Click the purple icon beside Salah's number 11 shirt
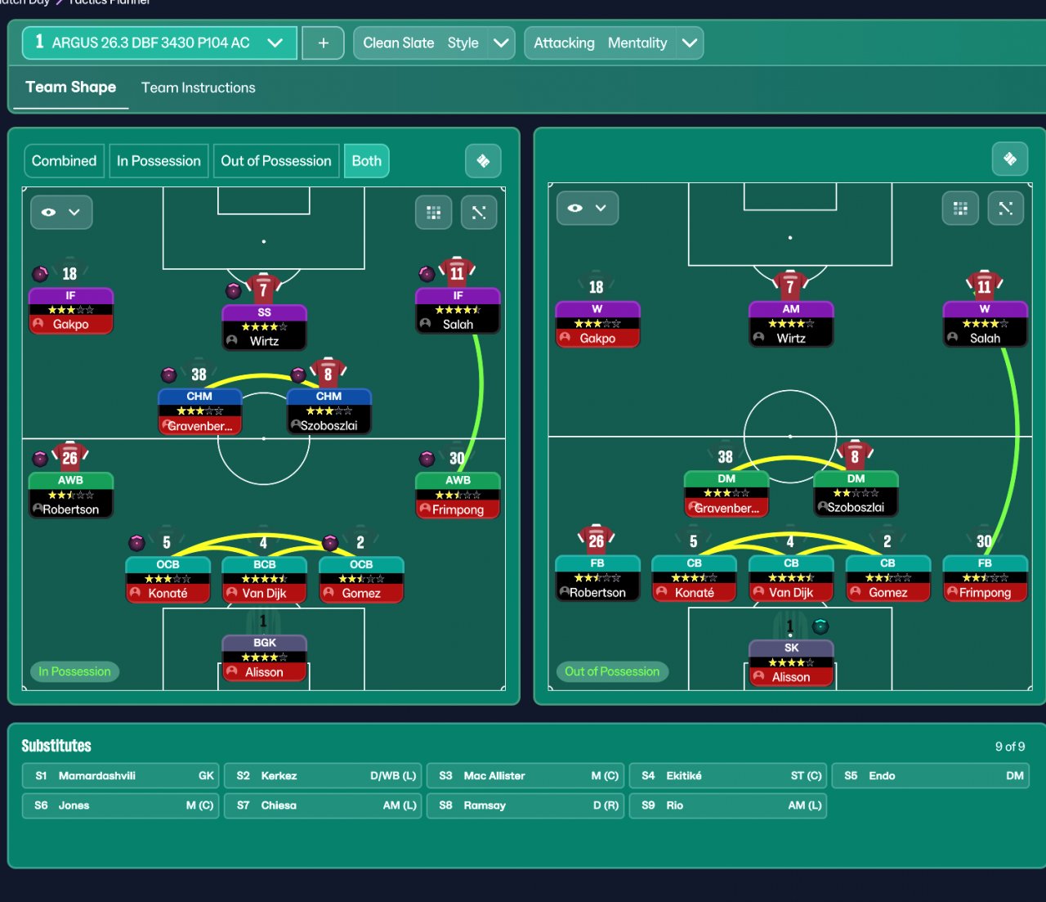The image size is (1046, 902). tap(427, 274)
